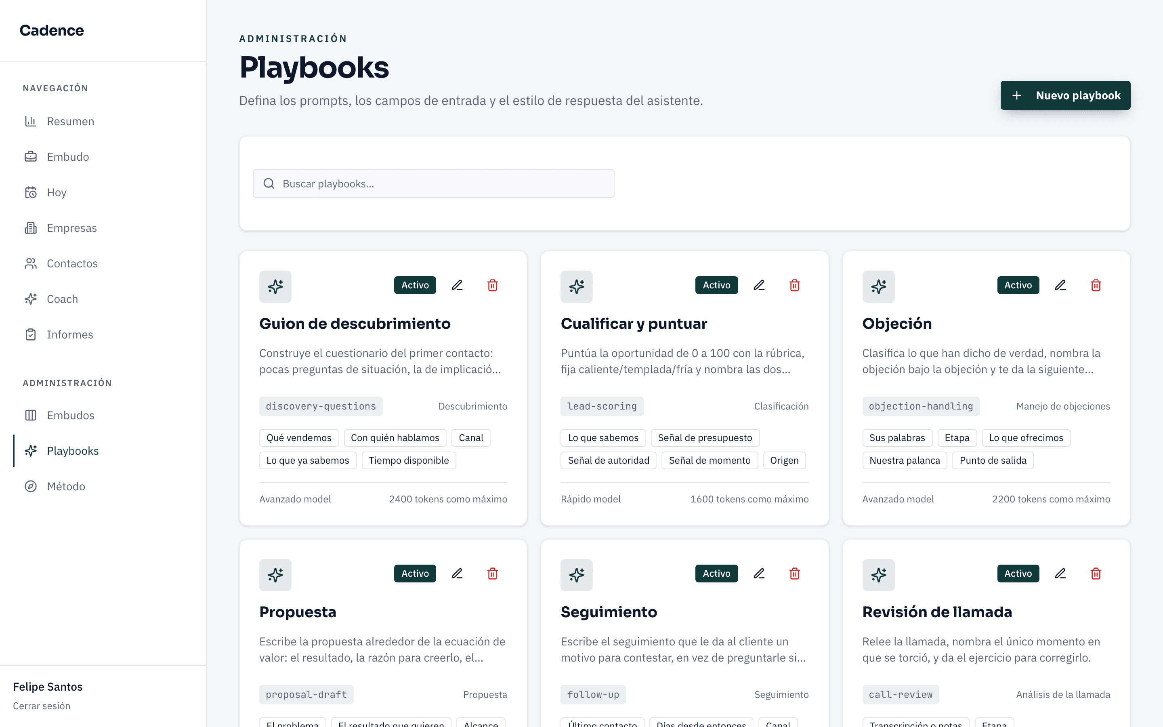Open the Hoy view
This screenshot has height=727, width=1163.
pyautogui.click(x=103, y=192)
